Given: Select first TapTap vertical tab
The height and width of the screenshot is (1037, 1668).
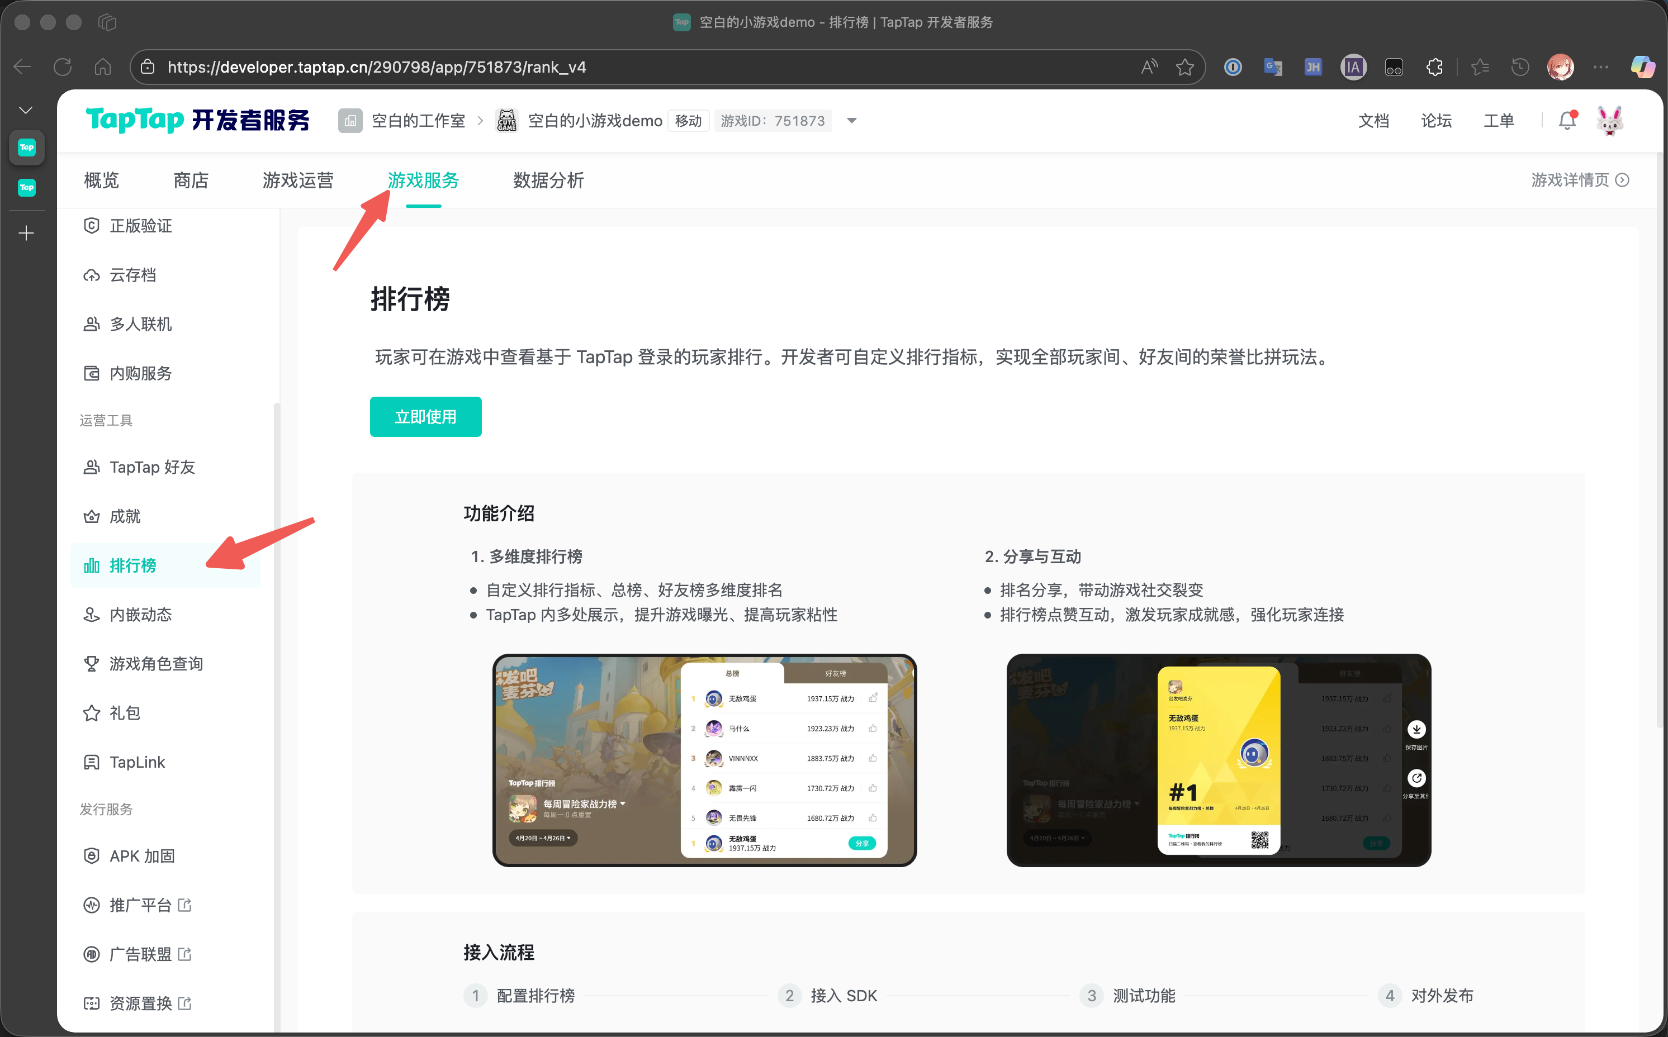Looking at the screenshot, I should click(26, 147).
